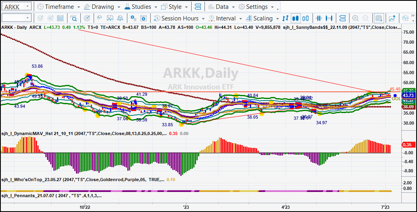Click the save-chart floppy icon
417x212 pixels.
click(110, 18)
